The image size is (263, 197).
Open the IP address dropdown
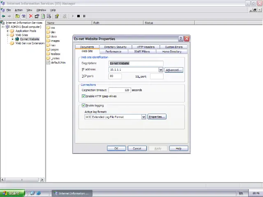(x=161, y=70)
